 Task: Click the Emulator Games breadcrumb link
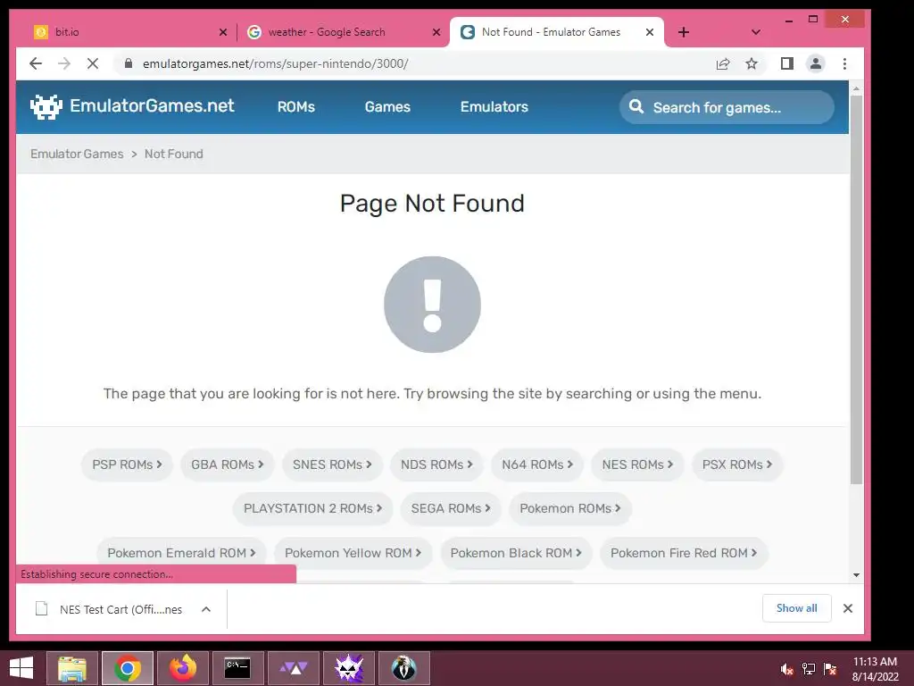pos(77,154)
